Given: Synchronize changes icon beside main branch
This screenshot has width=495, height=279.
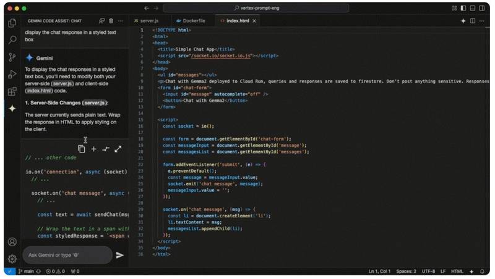Looking at the screenshot, I should (38, 272).
